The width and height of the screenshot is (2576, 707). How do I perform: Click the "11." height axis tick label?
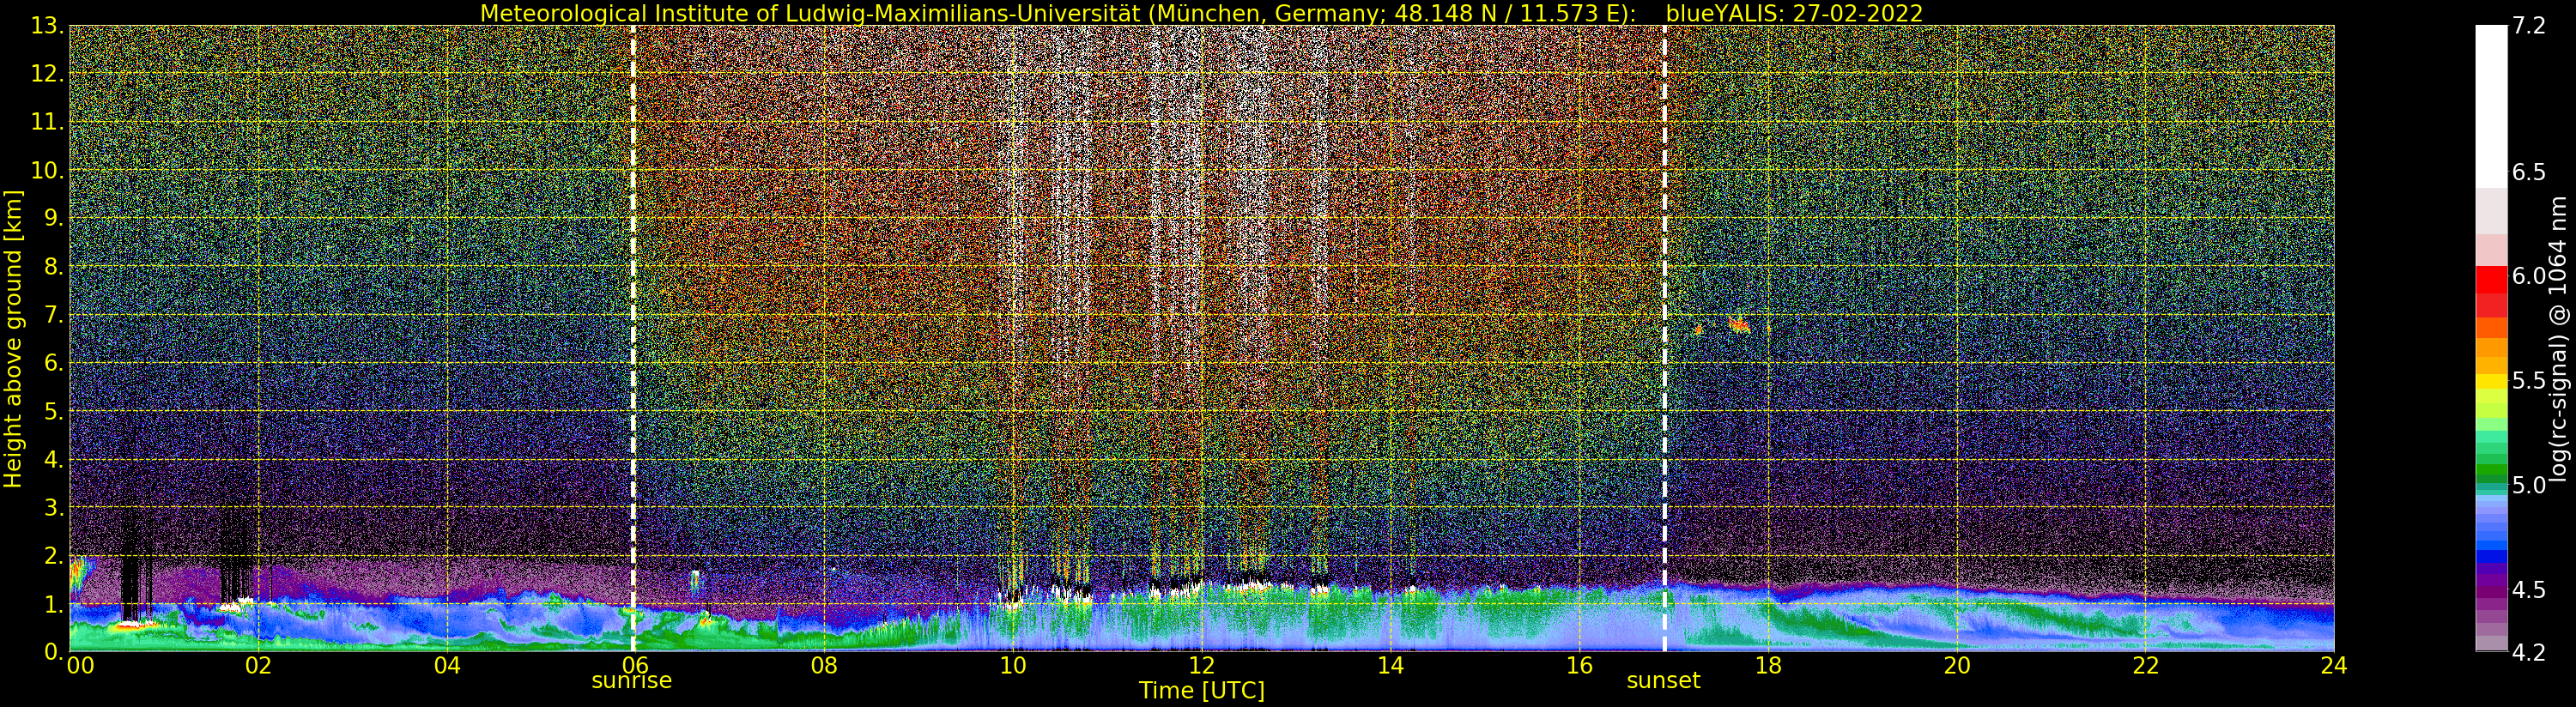tap(48, 122)
